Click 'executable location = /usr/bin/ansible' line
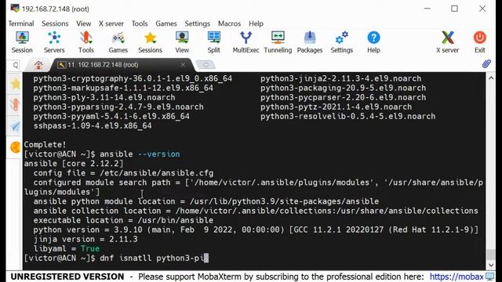 click(x=123, y=220)
